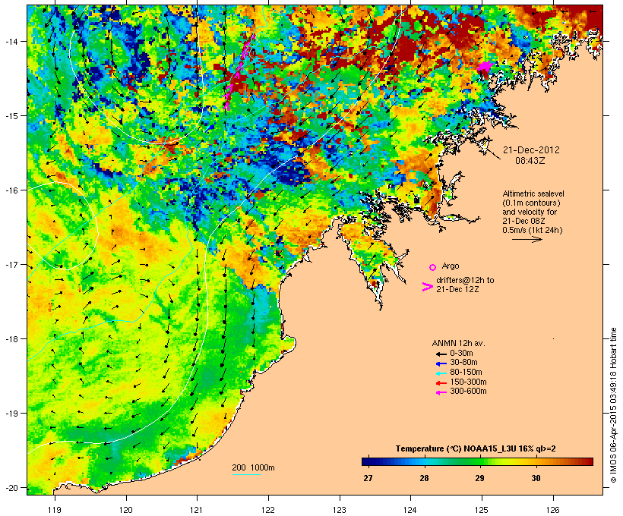Click the 'Argo' legend label
Viewport: 623px width, 516px height.
point(451,266)
